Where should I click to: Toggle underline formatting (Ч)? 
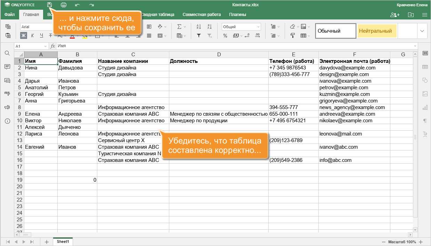(x=42, y=35)
